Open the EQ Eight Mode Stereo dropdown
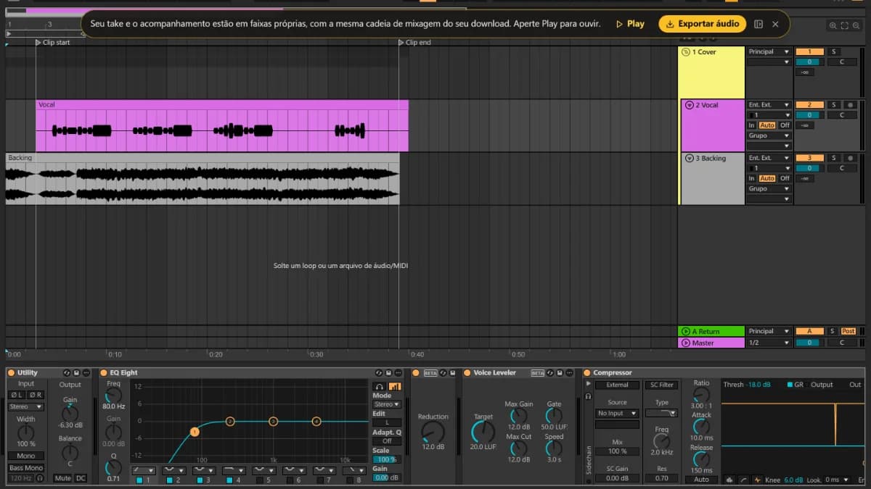This screenshot has width=871, height=489. [387, 404]
